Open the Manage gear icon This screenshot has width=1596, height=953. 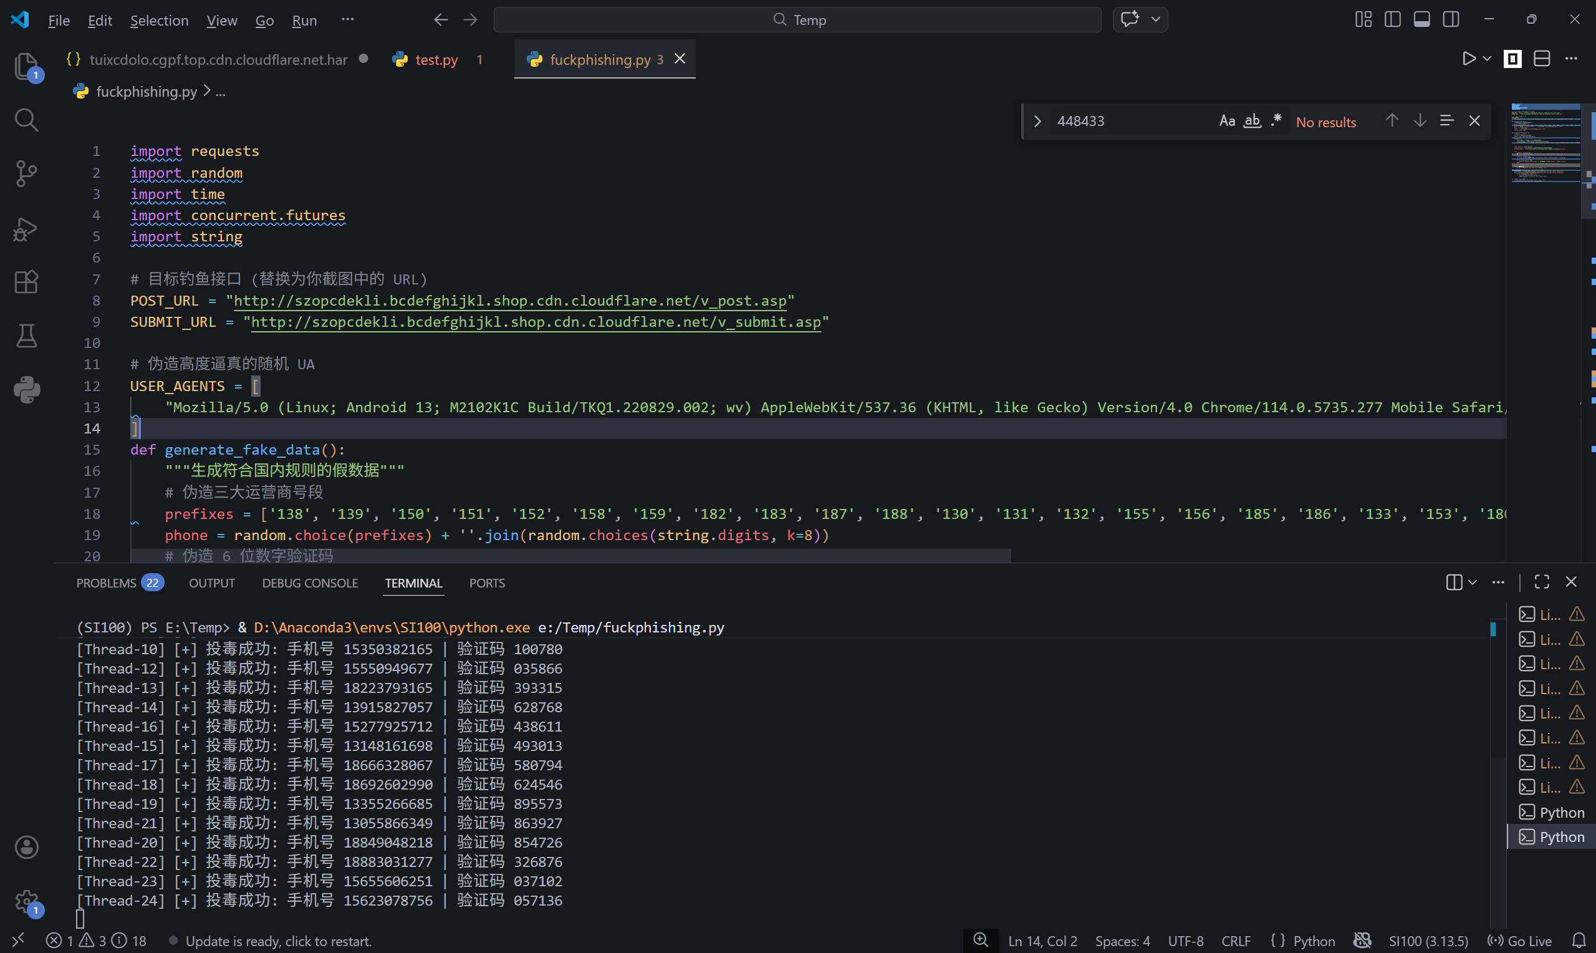click(x=26, y=901)
